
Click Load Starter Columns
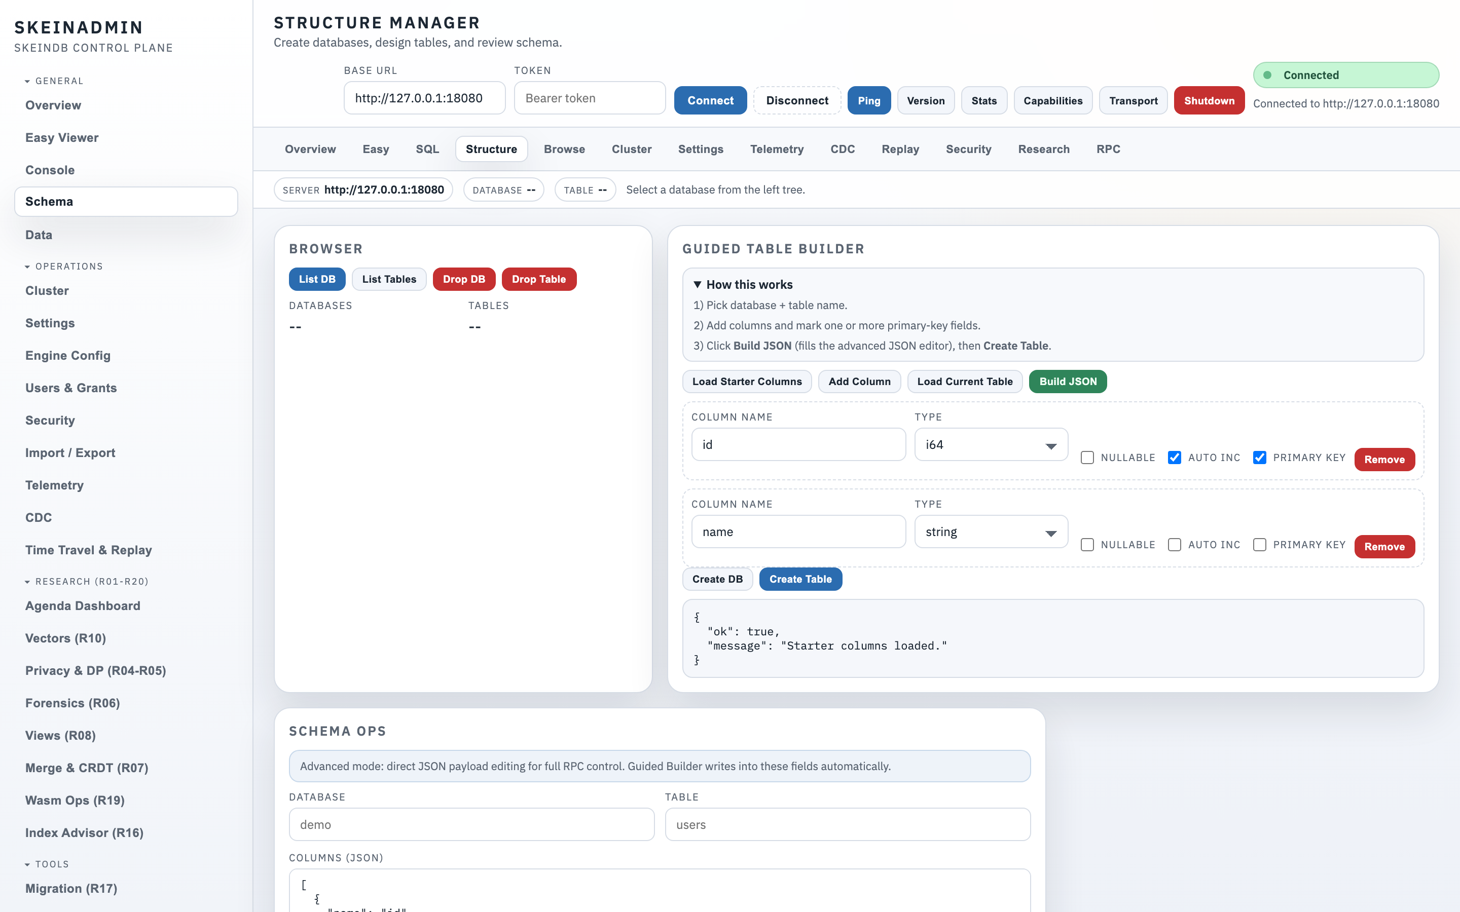(x=747, y=381)
